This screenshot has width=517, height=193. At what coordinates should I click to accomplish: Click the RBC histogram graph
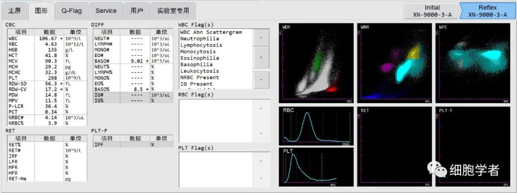click(x=316, y=126)
